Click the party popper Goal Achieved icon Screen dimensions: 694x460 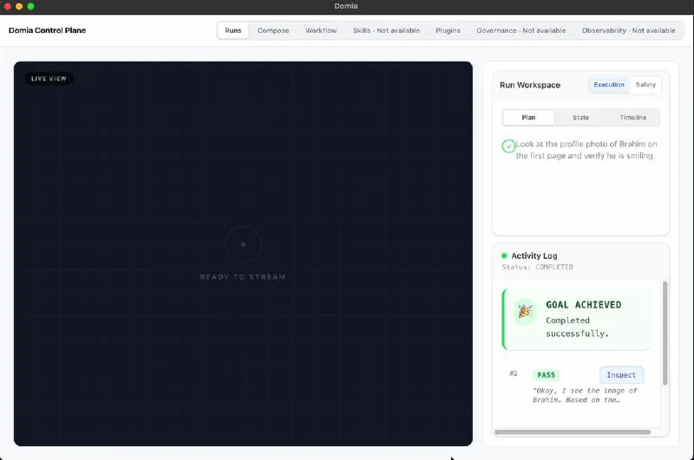[x=525, y=311]
